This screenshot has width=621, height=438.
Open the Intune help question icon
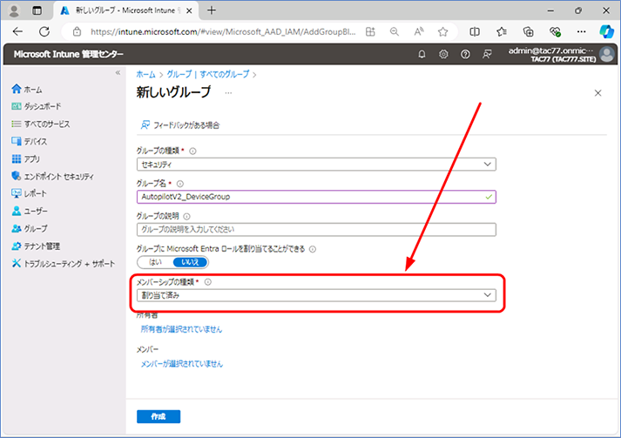(465, 54)
